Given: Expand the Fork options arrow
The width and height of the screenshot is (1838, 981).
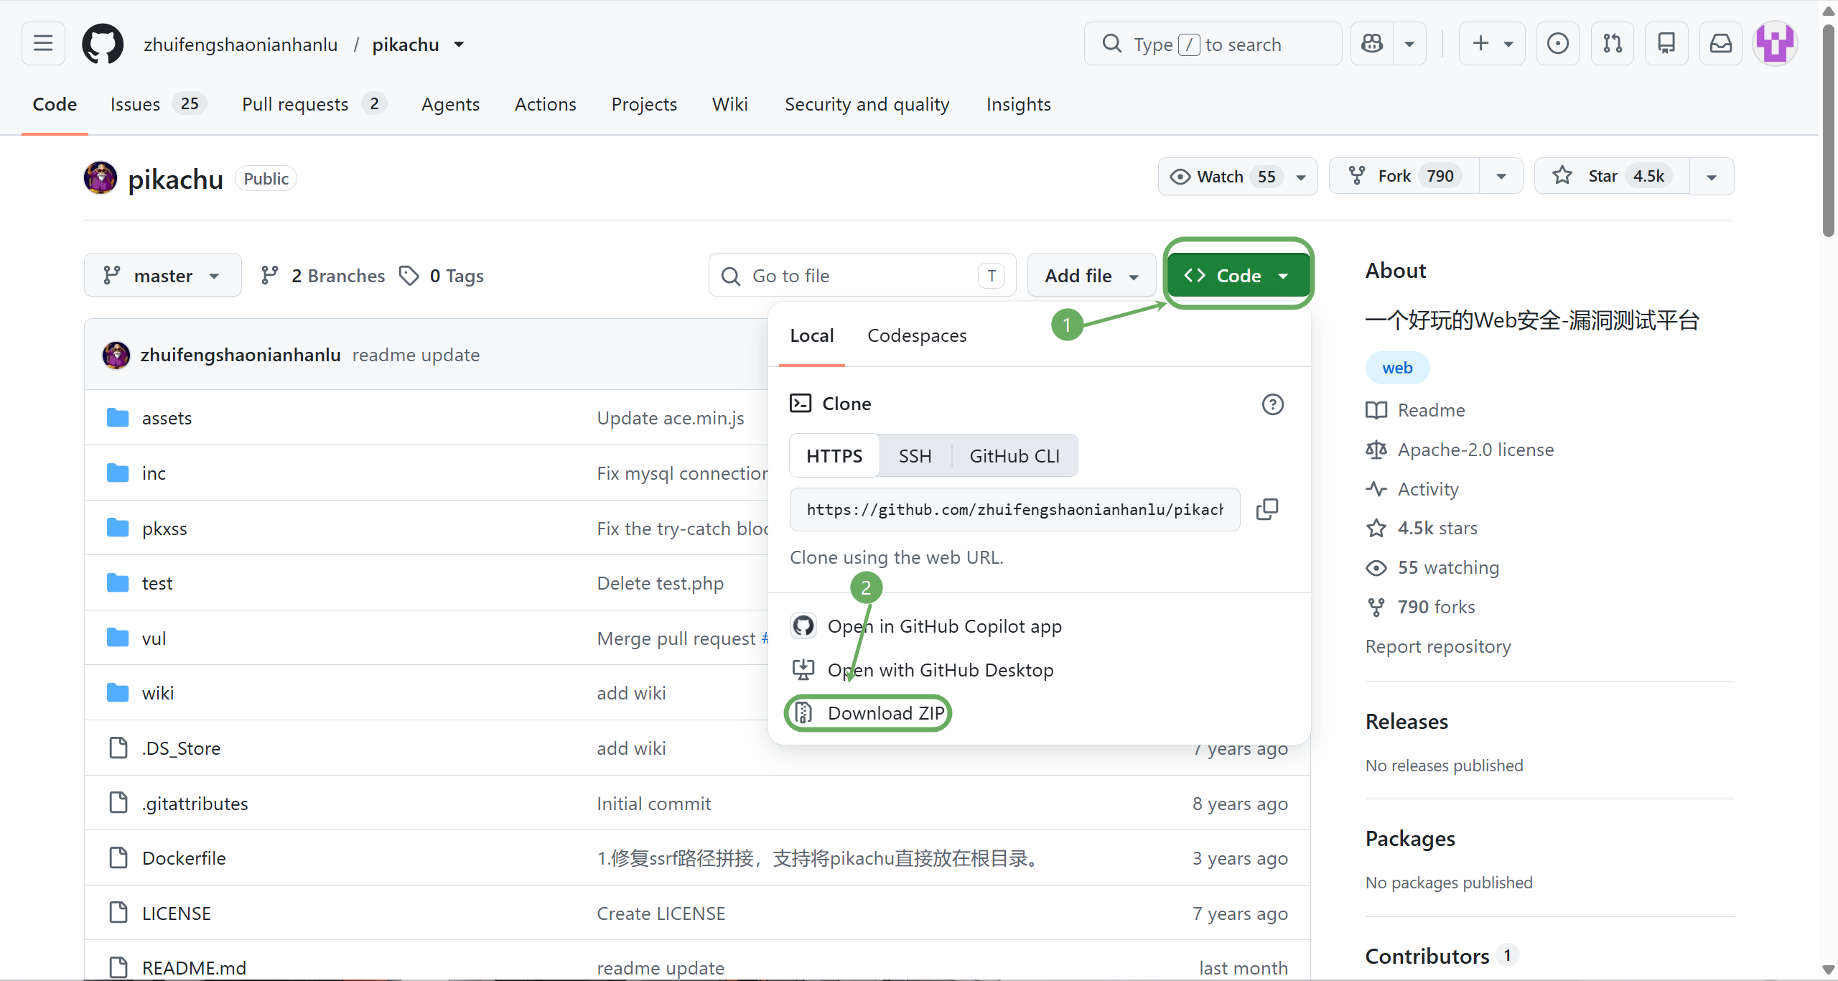Looking at the screenshot, I should [1501, 176].
